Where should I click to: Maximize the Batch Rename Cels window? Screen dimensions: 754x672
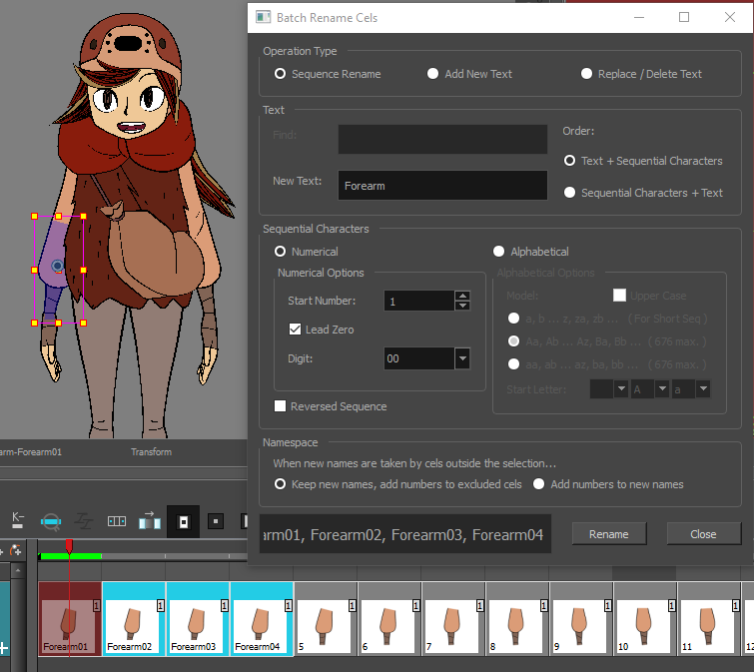click(684, 17)
